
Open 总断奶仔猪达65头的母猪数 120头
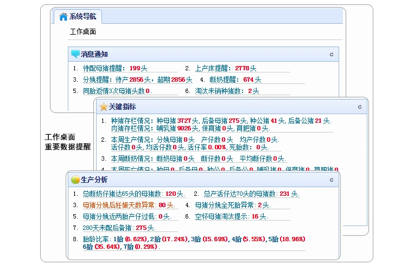coord(133,194)
